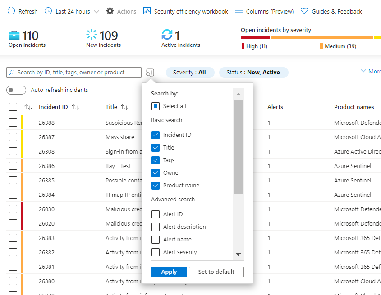381x295 pixels.
Task: Tick the checkbox for incident 26386
Action: pos(13,166)
